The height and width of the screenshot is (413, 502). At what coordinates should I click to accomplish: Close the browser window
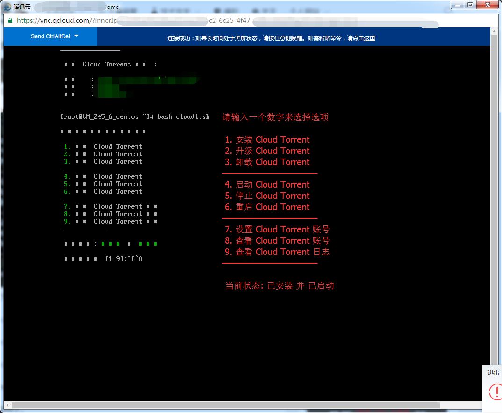(488, 5)
